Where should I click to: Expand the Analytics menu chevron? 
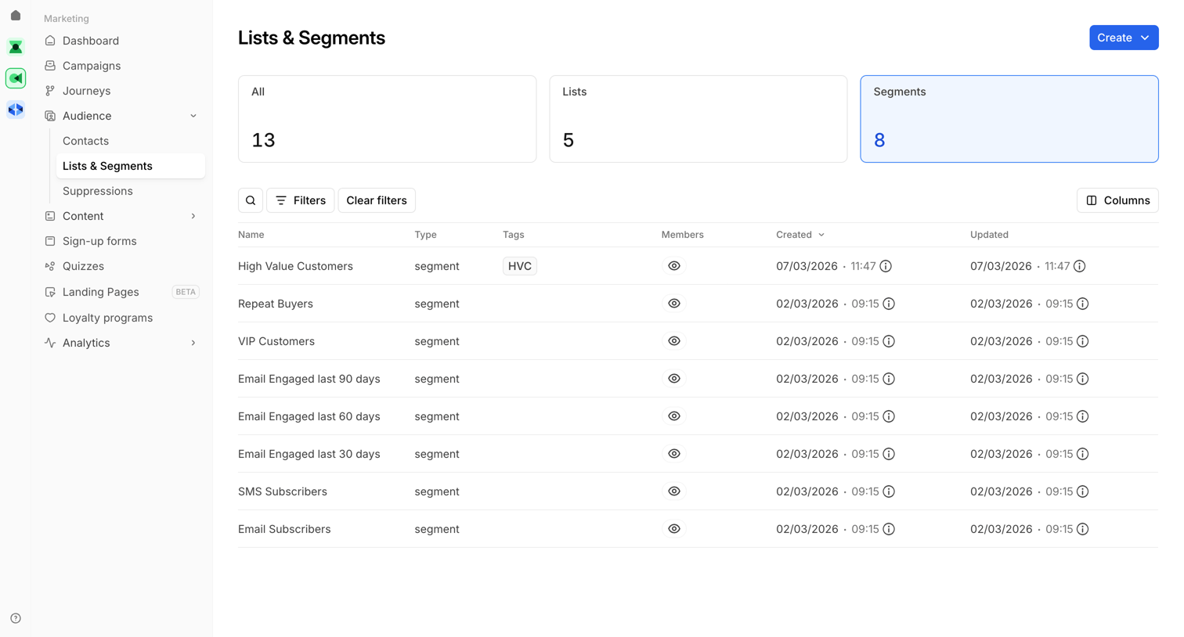pyautogui.click(x=193, y=343)
